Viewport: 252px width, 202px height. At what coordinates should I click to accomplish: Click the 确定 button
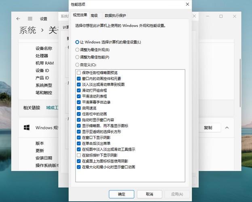(x=121, y=194)
